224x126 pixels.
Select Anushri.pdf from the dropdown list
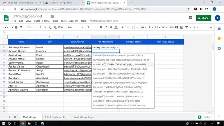pos(123,64)
